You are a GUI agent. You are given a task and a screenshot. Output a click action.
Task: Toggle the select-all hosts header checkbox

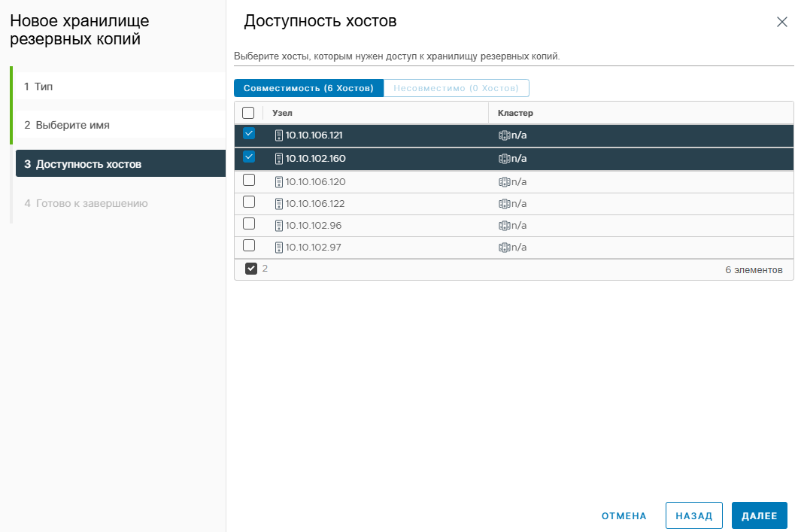[x=248, y=113]
